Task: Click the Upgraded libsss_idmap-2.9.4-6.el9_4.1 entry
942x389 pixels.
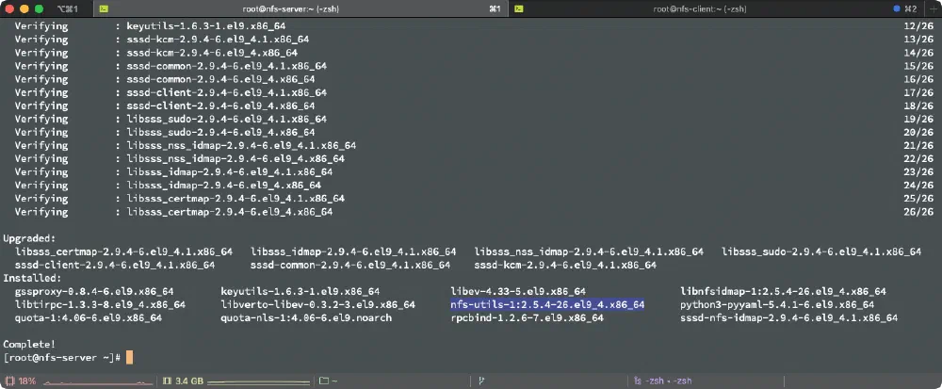Action: (x=353, y=251)
